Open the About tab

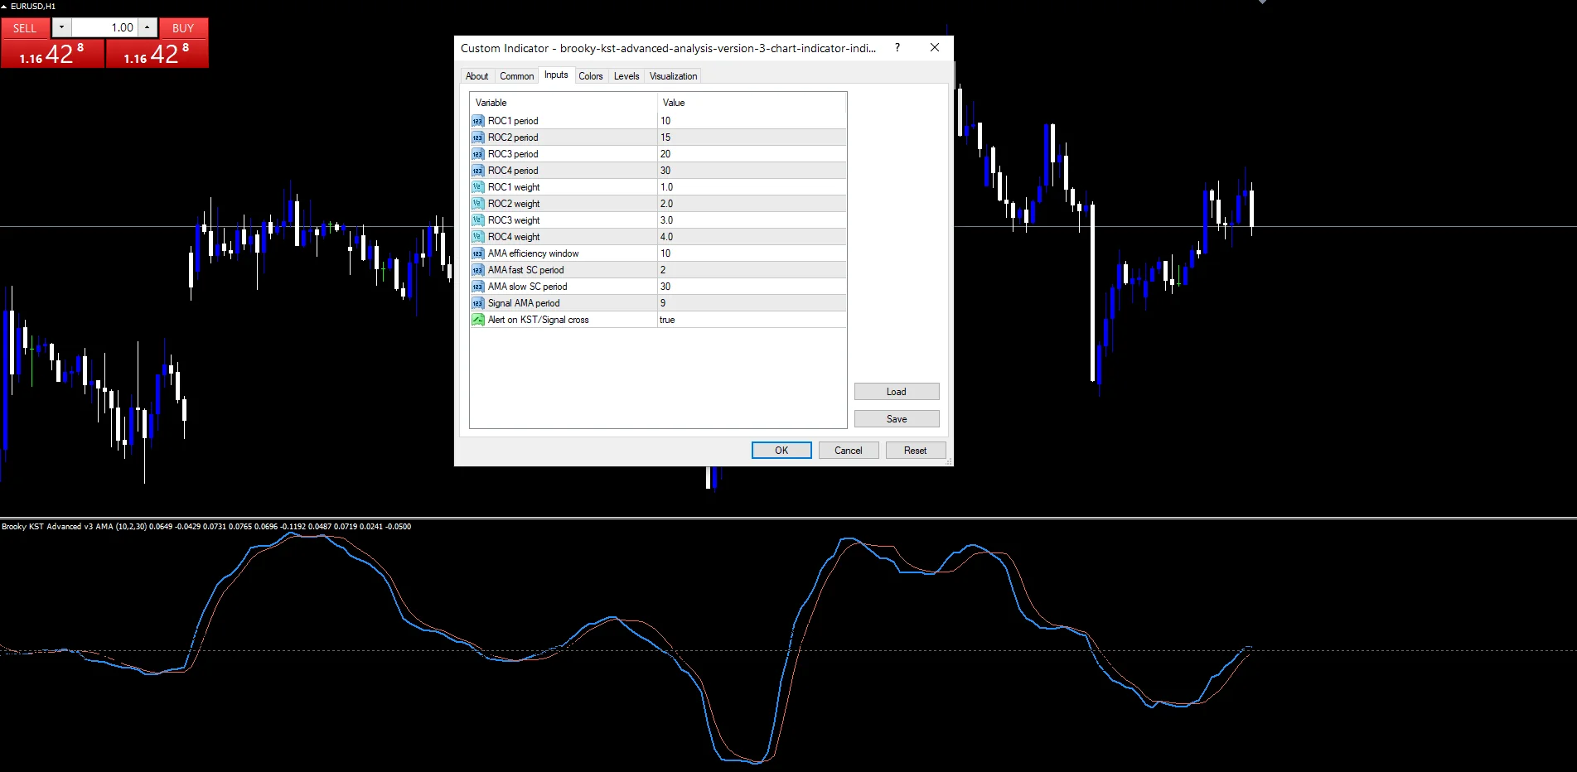coord(476,76)
